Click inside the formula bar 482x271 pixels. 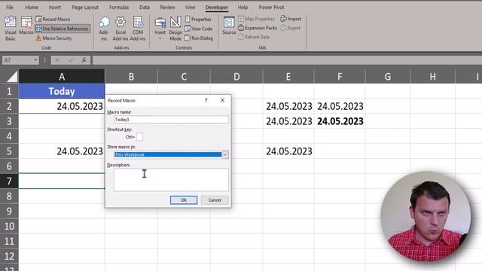pyautogui.click(x=286, y=60)
